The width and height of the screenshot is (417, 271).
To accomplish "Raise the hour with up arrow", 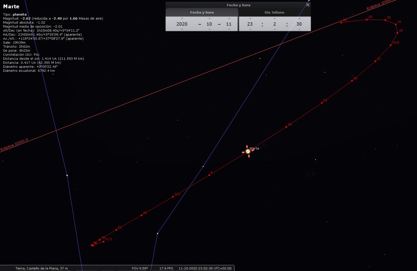I will tap(250, 19).
